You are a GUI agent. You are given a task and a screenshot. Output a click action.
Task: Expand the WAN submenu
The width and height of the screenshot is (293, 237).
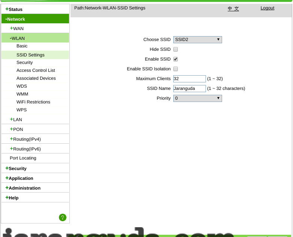pyautogui.click(x=17, y=29)
